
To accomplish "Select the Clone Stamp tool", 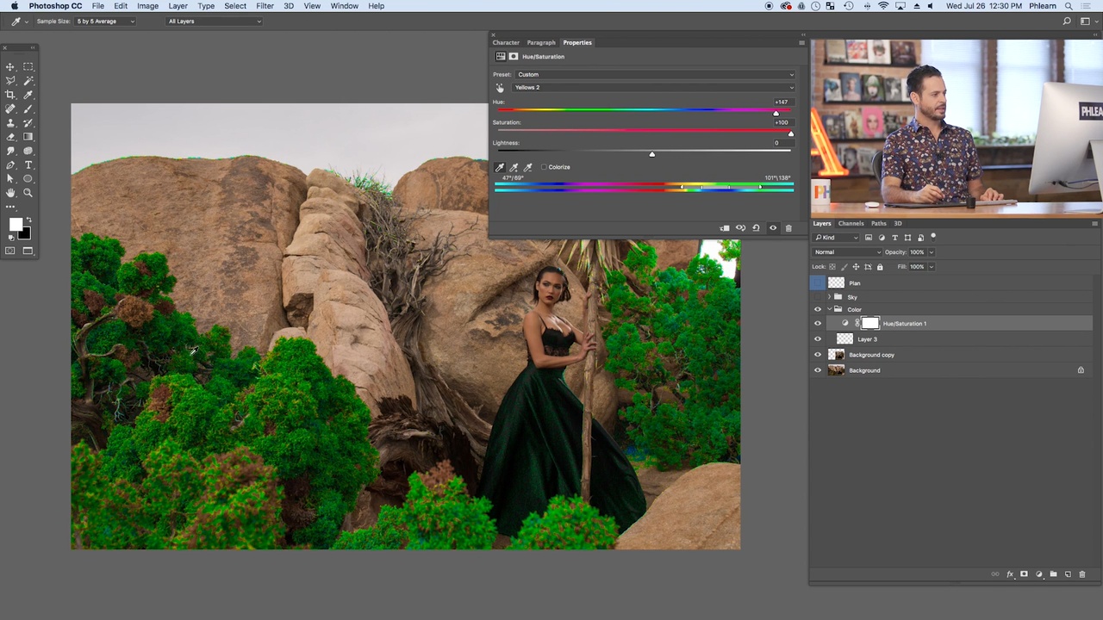I will (10, 122).
